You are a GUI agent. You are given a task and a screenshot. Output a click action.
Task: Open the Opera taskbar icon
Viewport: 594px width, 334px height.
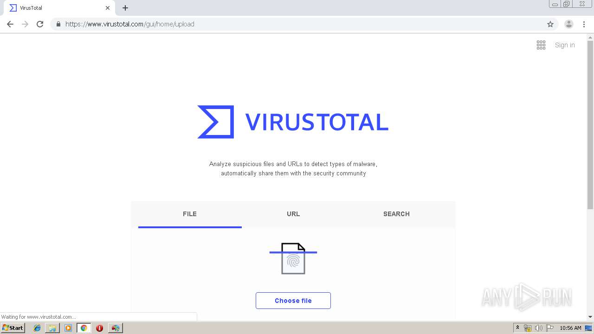pos(99,328)
